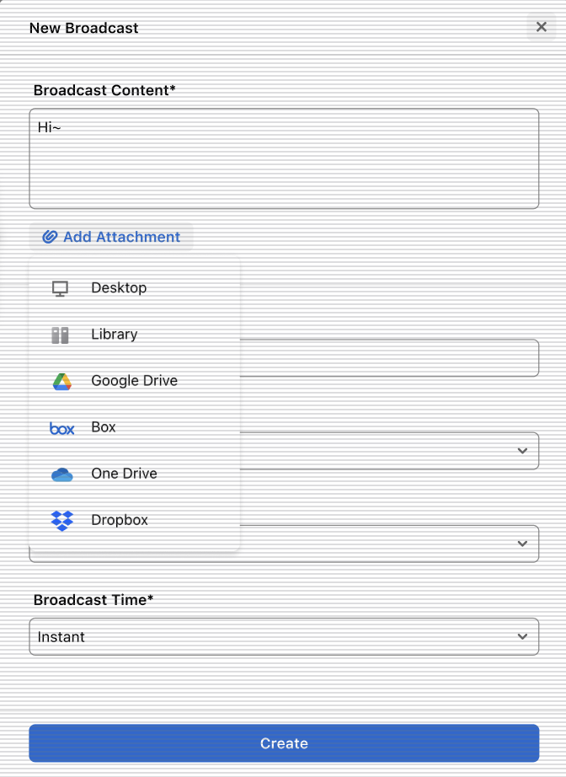This screenshot has width=566, height=777.
Task: Select the Dropbox menu entry
Action: coord(134,520)
